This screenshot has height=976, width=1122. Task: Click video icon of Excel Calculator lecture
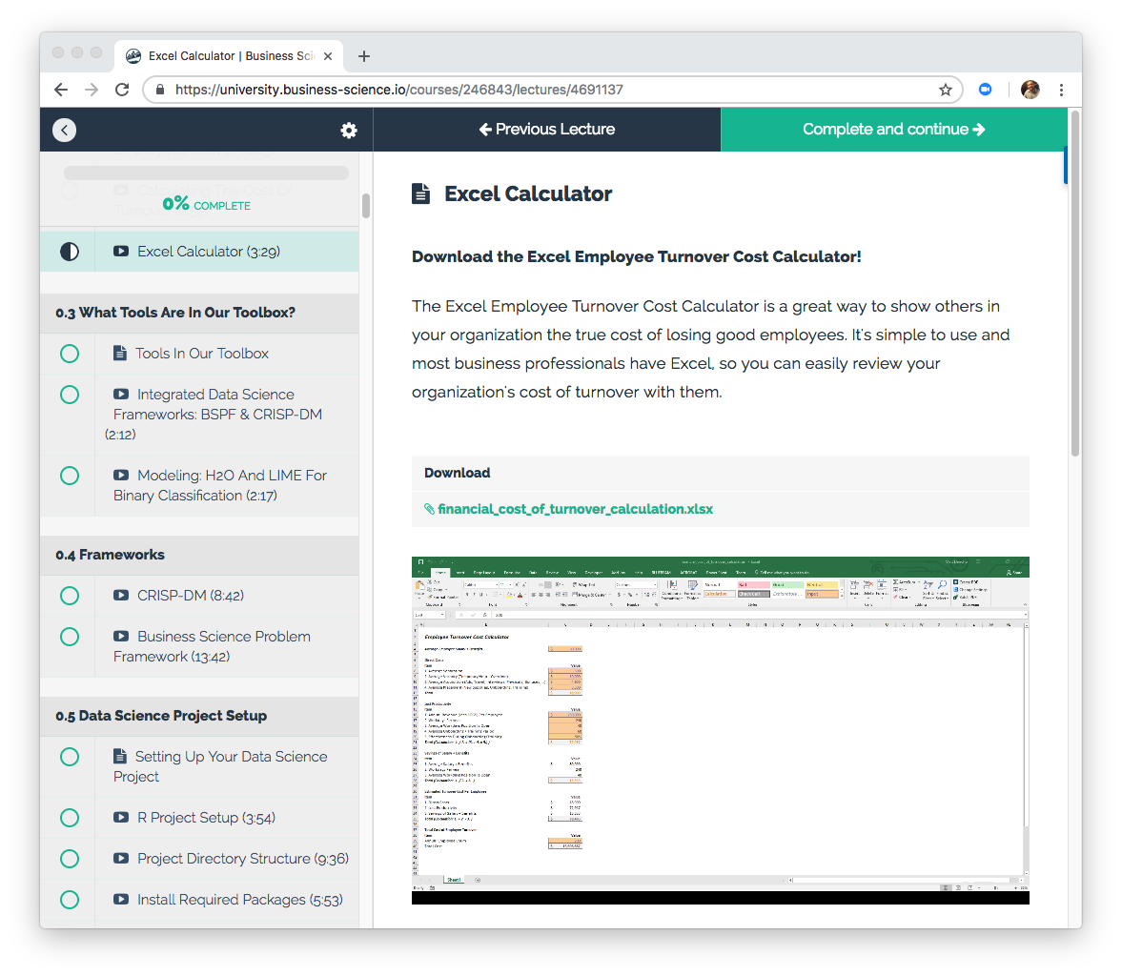121,252
